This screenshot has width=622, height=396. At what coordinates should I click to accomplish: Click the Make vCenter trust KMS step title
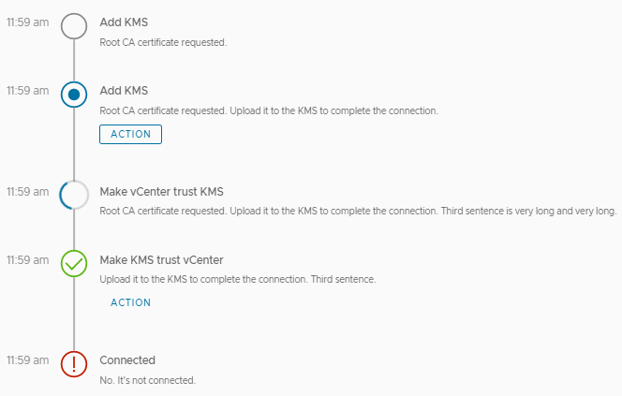[x=161, y=192]
